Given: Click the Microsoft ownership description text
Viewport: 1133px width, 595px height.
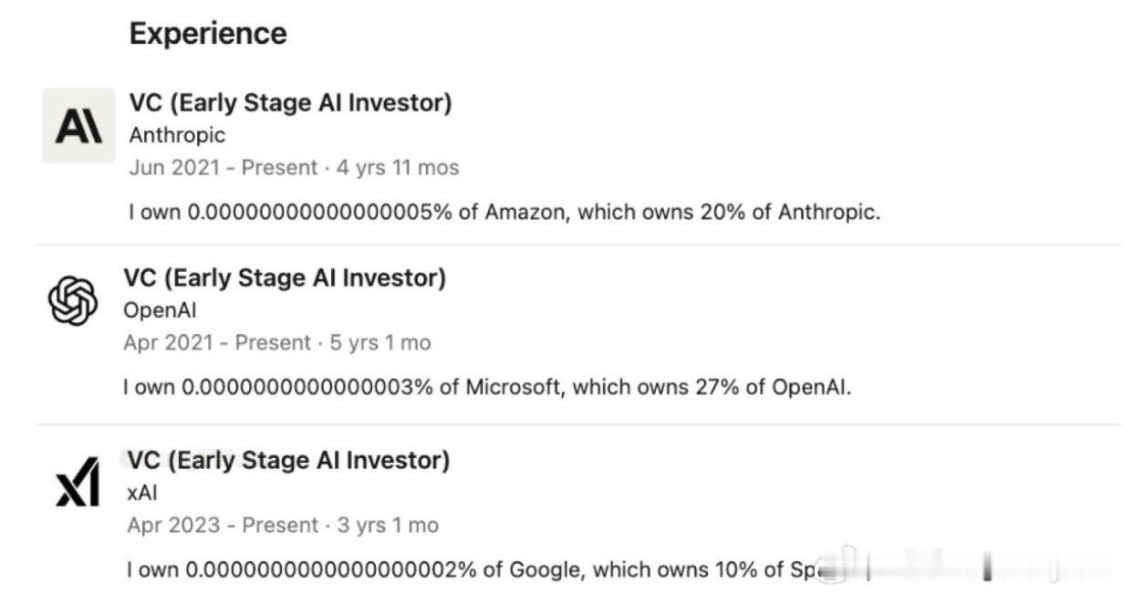Looking at the screenshot, I should (487, 387).
